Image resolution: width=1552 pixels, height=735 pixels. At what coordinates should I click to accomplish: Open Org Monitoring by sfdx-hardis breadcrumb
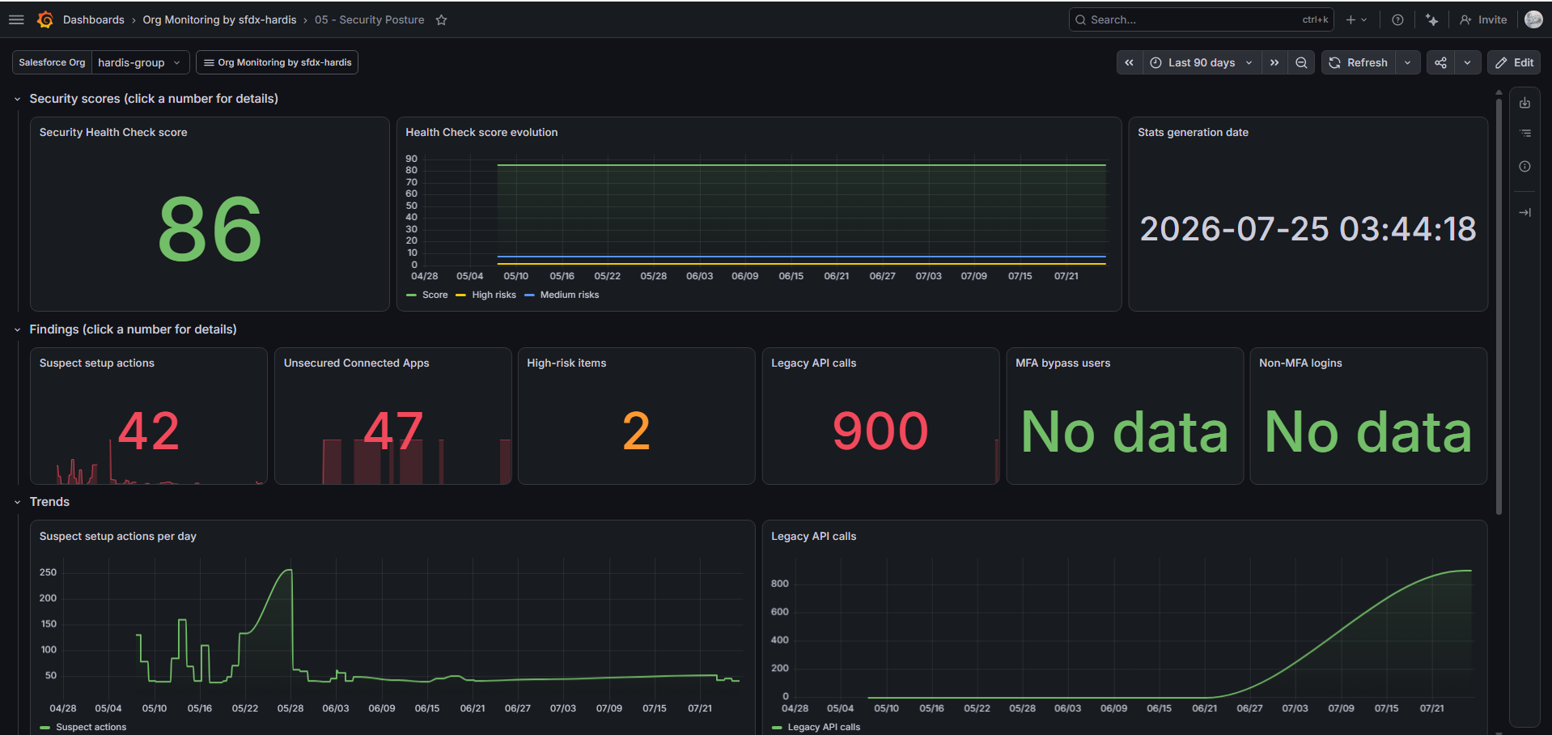(x=219, y=19)
